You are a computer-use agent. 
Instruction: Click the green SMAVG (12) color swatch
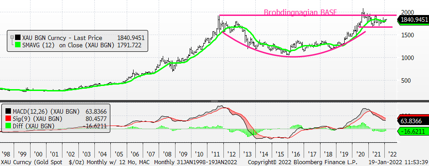(18, 45)
